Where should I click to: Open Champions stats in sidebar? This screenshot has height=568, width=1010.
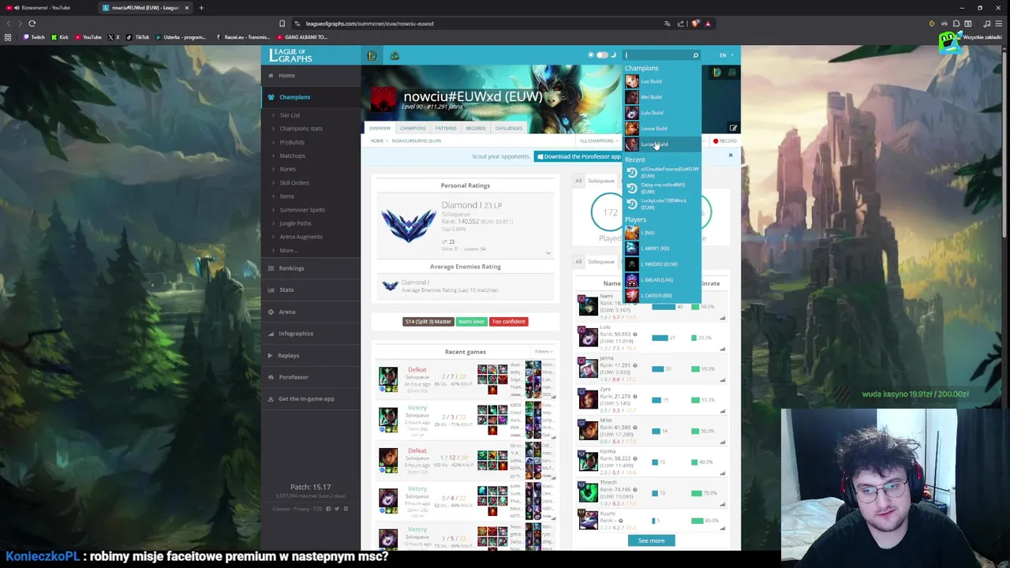point(301,129)
